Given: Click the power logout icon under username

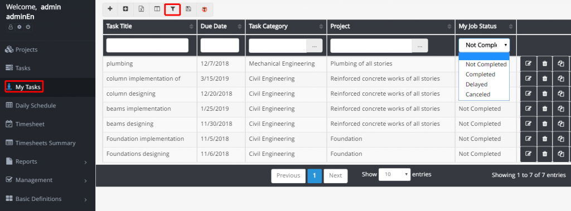Looking at the screenshot, I should tap(28, 27).
